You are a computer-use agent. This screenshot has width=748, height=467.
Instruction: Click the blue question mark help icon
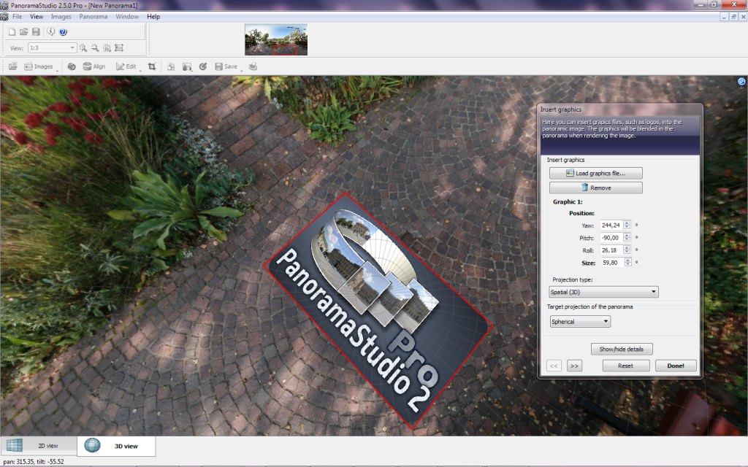pyautogui.click(x=63, y=32)
